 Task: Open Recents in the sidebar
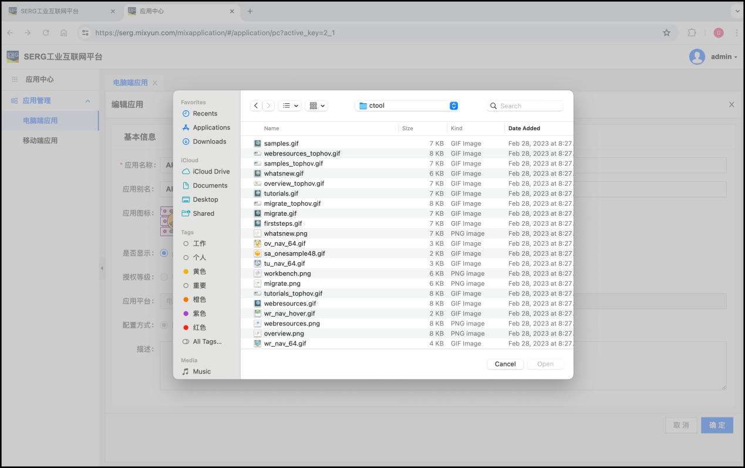[x=205, y=114]
